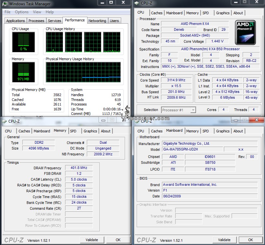265x245 pixels.
Task: Select Mainboard tab in the CPU-Z window showing Timings
Action: point(42,131)
